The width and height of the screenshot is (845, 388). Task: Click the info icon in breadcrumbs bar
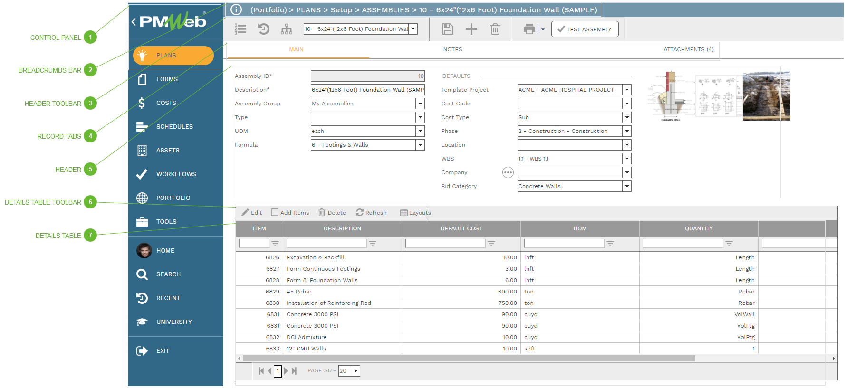click(x=236, y=9)
